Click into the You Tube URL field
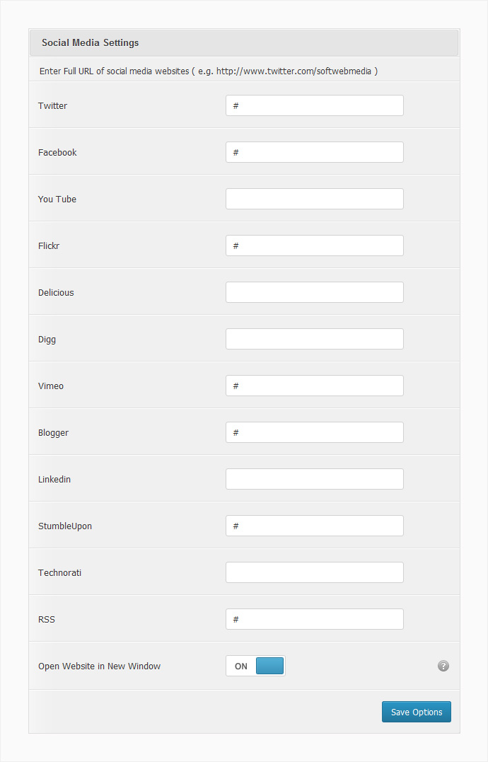Image resolution: width=488 pixels, height=762 pixels. (315, 199)
